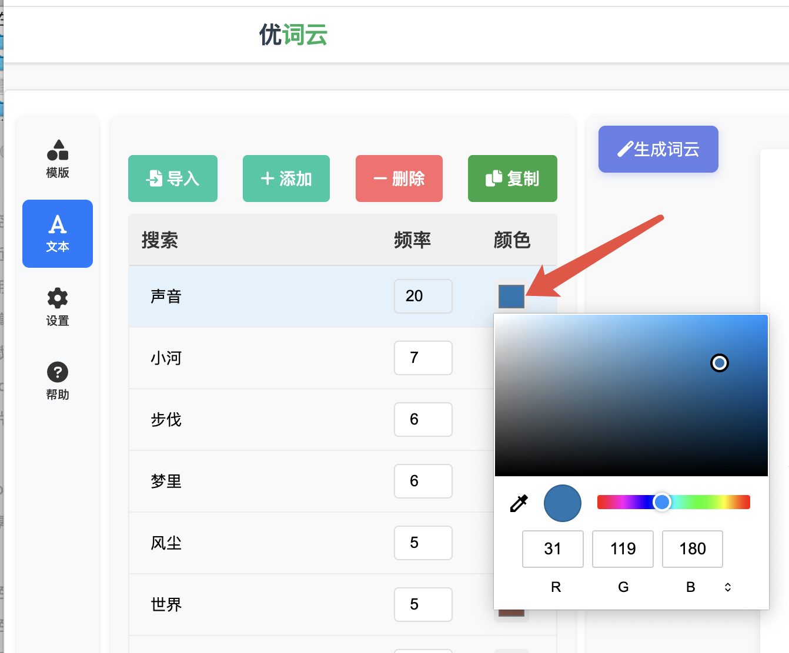Click the pencil icon on 生成词云

click(x=626, y=149)
